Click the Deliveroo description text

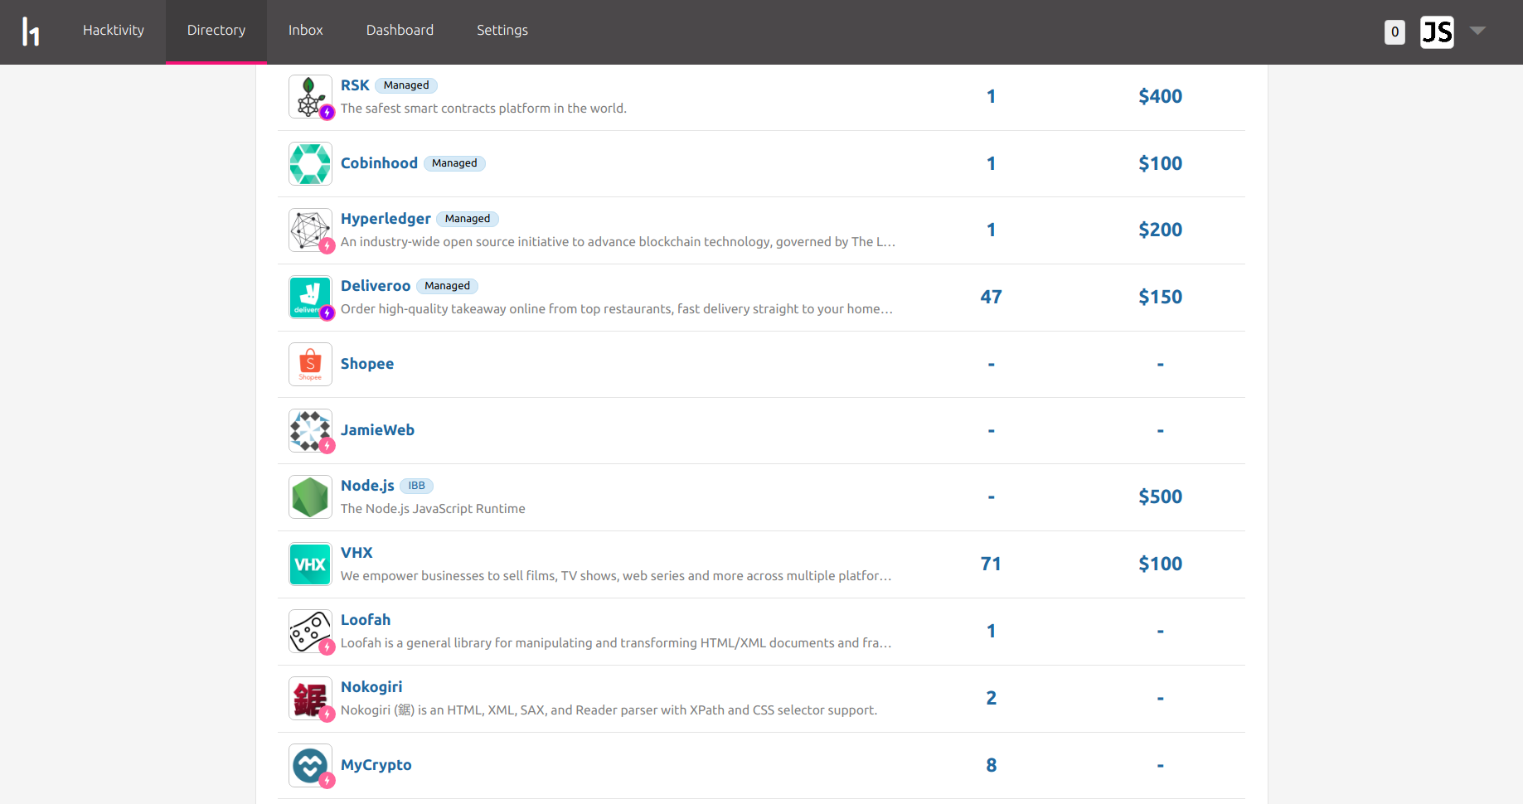[x=617, y=309]
